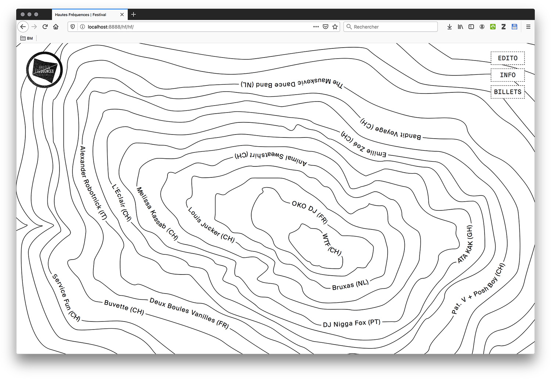Focus the Rechercher search field

pos(393,27)
